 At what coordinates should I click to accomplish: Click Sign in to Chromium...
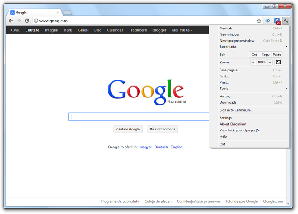pyautogui.click(x=254, y=110)
